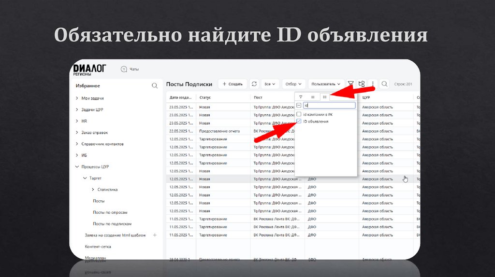The image size is (495, 277).
Task: Collapse the Таргет subtree
Action: pyautogui.click(x=85, y=178)
